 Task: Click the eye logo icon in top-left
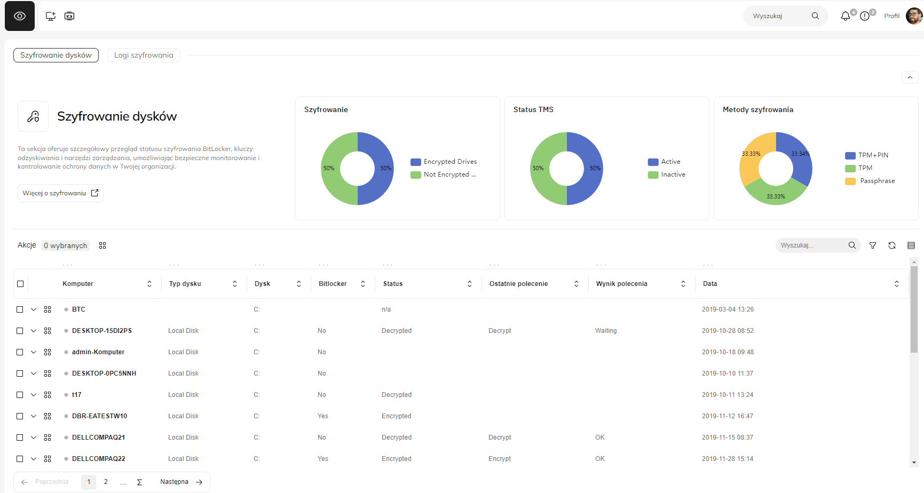point(20,16)
